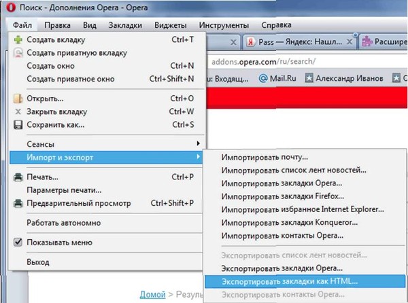Open the Mail.Ru bookmark
Screen dimensions: 408x303
[x=277, y=78]
